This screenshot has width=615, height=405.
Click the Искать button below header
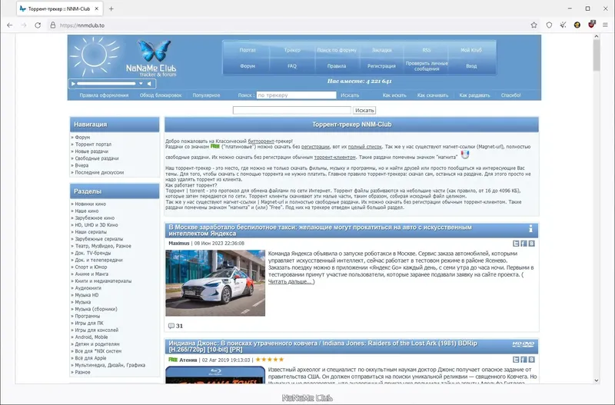pyautogui.click(x=364, y=110)
